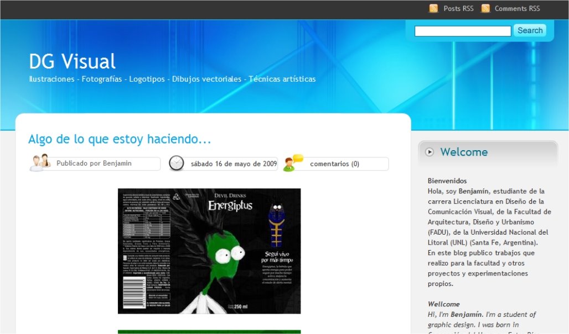Screen dimensions: 569x334
Task: Click the Welcome sidebar heading
Action: click(464, 152)
